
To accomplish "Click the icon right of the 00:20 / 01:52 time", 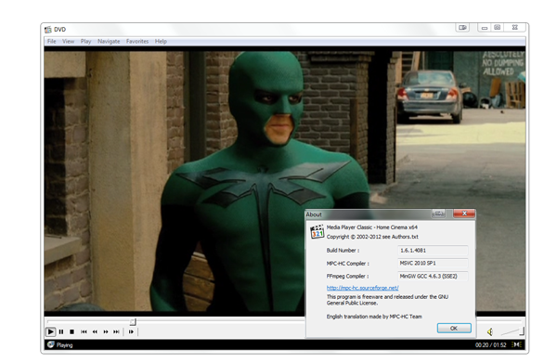I will [516, 344].
